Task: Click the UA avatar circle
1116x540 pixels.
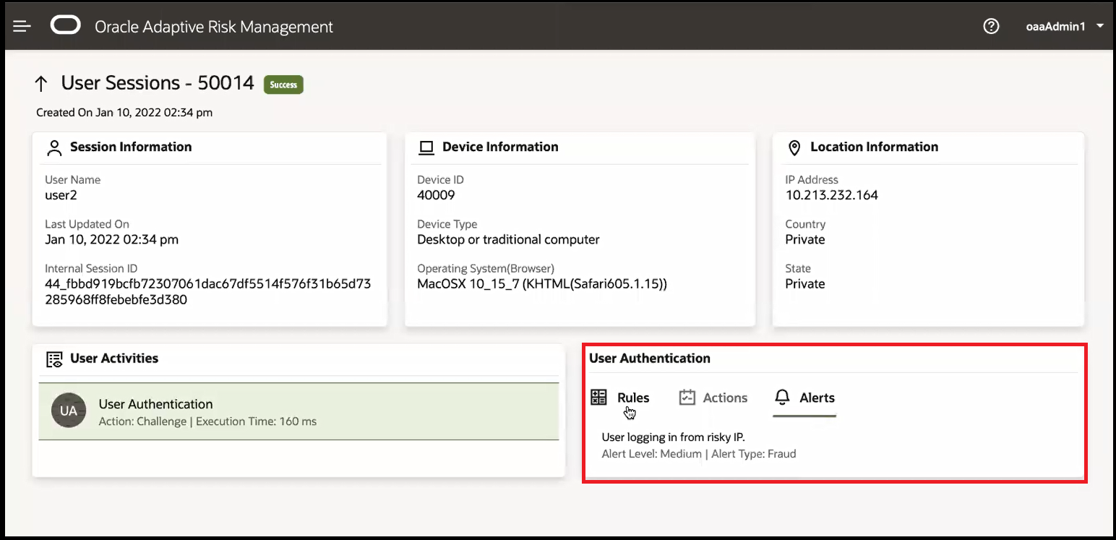Action: pos(69,411)
